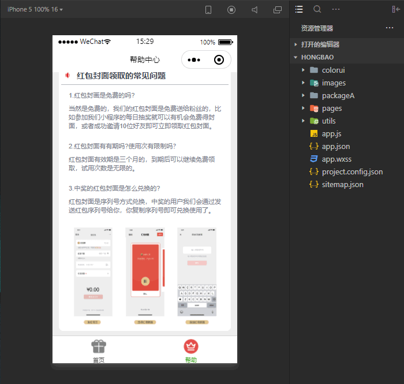404x384 pixels.
Task: Select the utils folder icon
Action: point(314,121)
